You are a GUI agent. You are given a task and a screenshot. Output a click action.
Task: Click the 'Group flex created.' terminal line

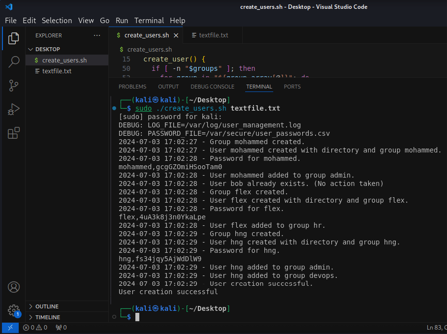[x=203, y=192]
